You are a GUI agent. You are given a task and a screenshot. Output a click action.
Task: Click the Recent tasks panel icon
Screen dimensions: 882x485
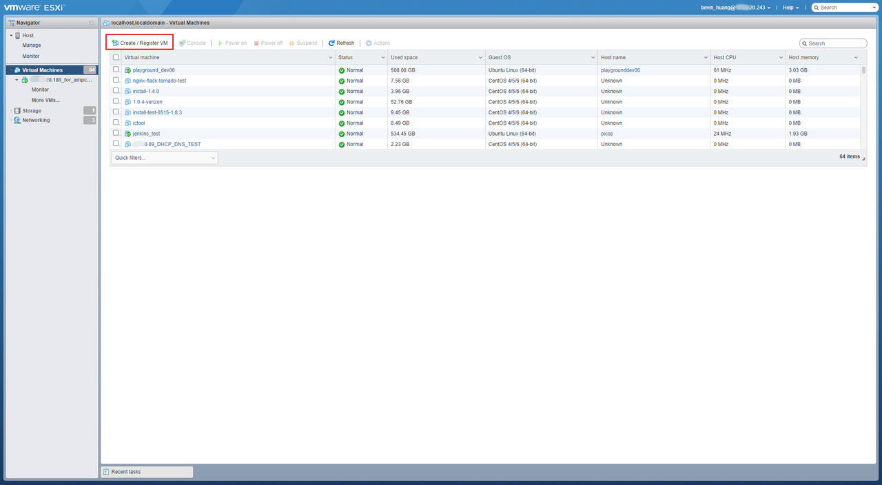106,472
